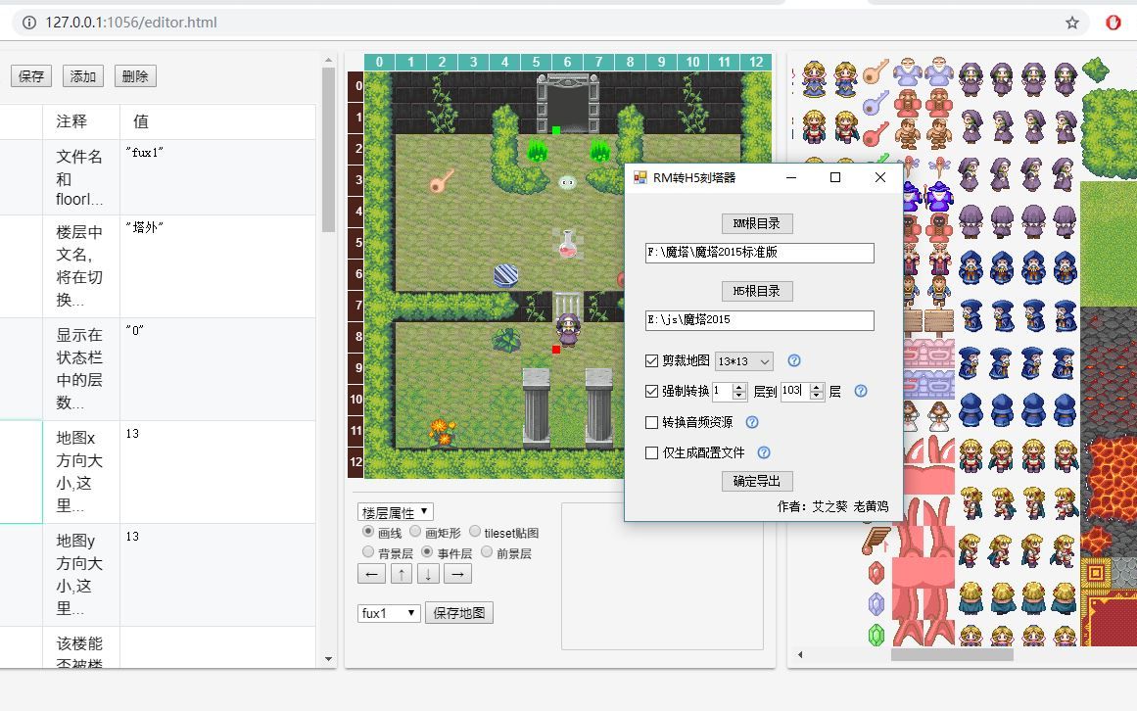The image size is (1137, 711).
Task: Open help icon beside 剪裁地图
Action: (x=792, y=360)
